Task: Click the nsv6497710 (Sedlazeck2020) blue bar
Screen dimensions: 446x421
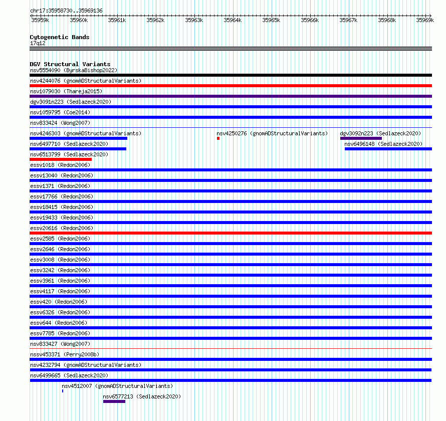Action: pos(78,149)
